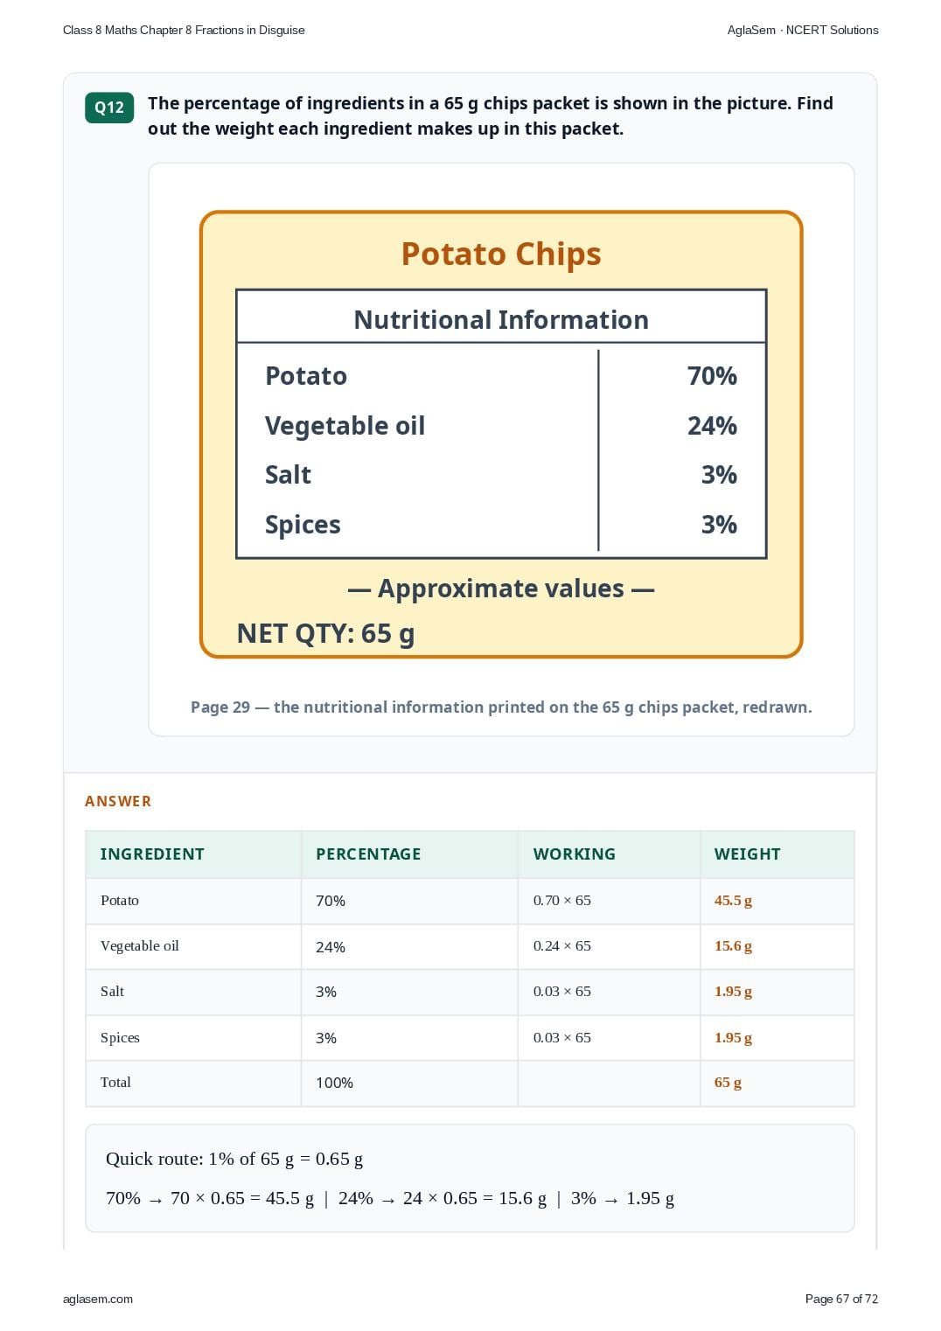The height and width of the screenshot is (1331, 941).
Task: Click the WEIGHT column header
Action: click(748, 854)
